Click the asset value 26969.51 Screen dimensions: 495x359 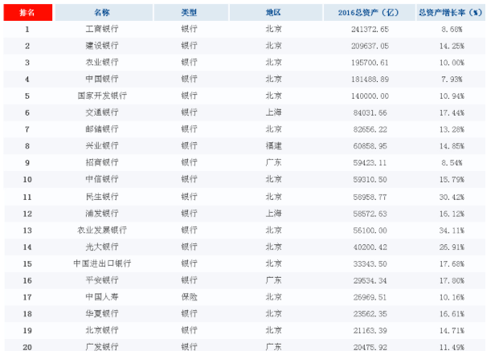(x=370, y=297)
